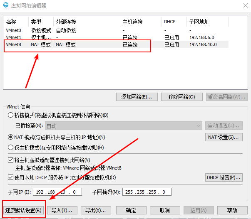
Task: Click the 应用(A) button
Action: 199,210
